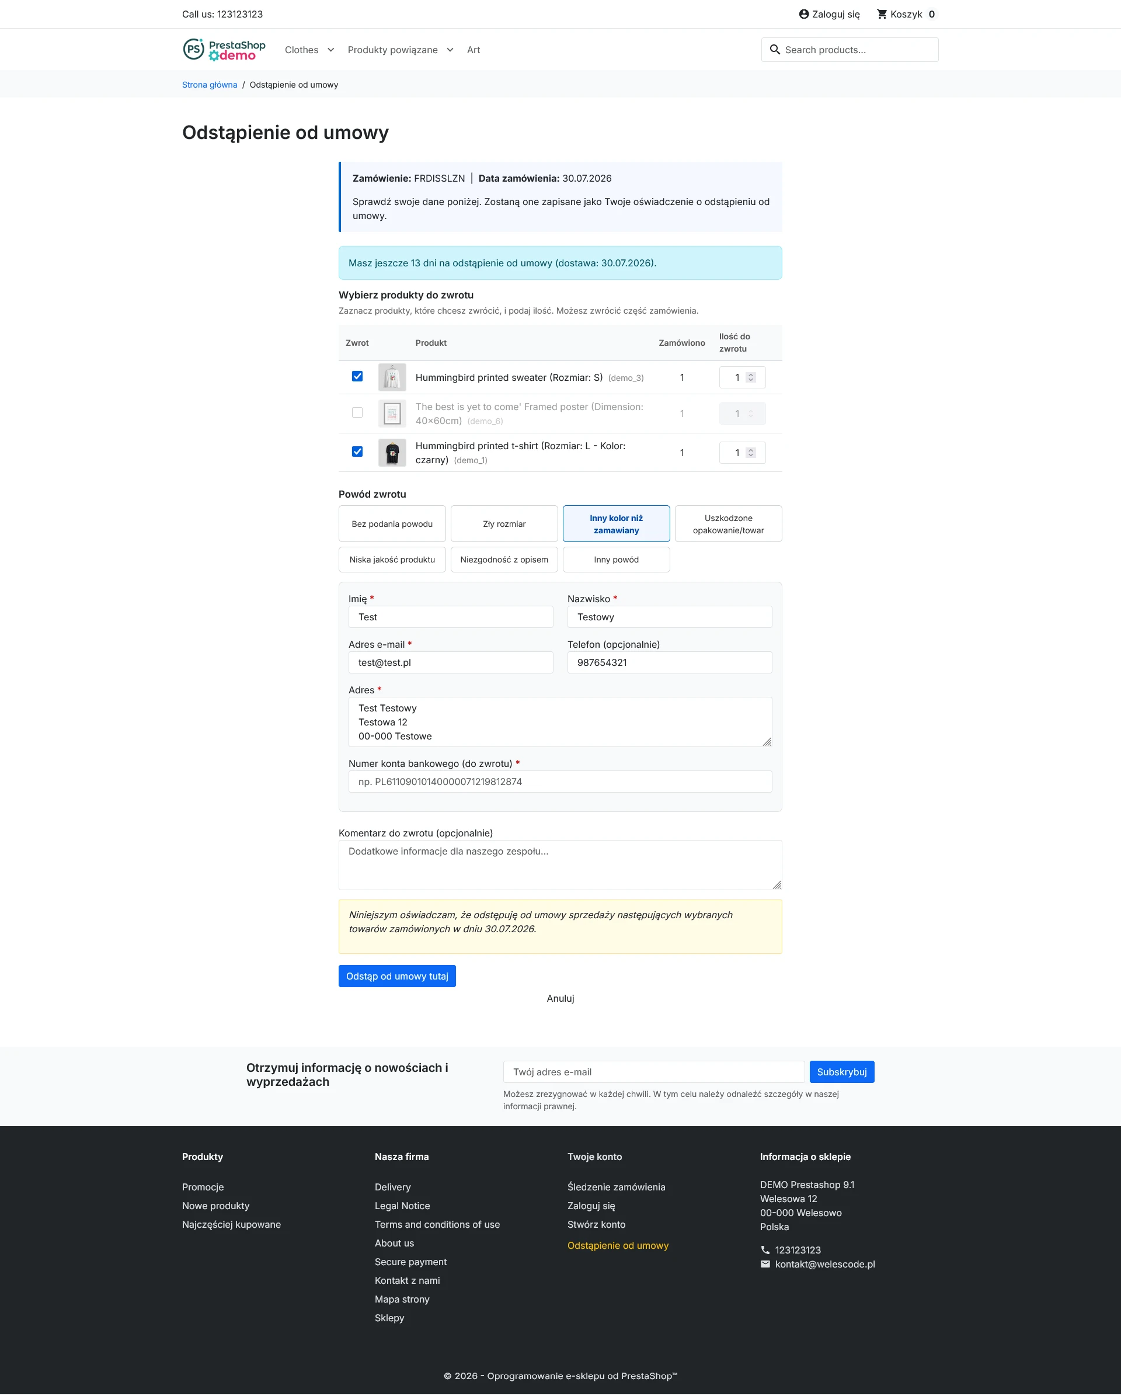The width and height of the screenshot is (1121, 1396).
Task: Open the Hummingbird sweater product thumbnail
Action: 392,377
